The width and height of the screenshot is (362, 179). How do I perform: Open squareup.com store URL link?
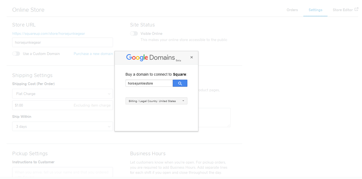(x=49, y=33)
